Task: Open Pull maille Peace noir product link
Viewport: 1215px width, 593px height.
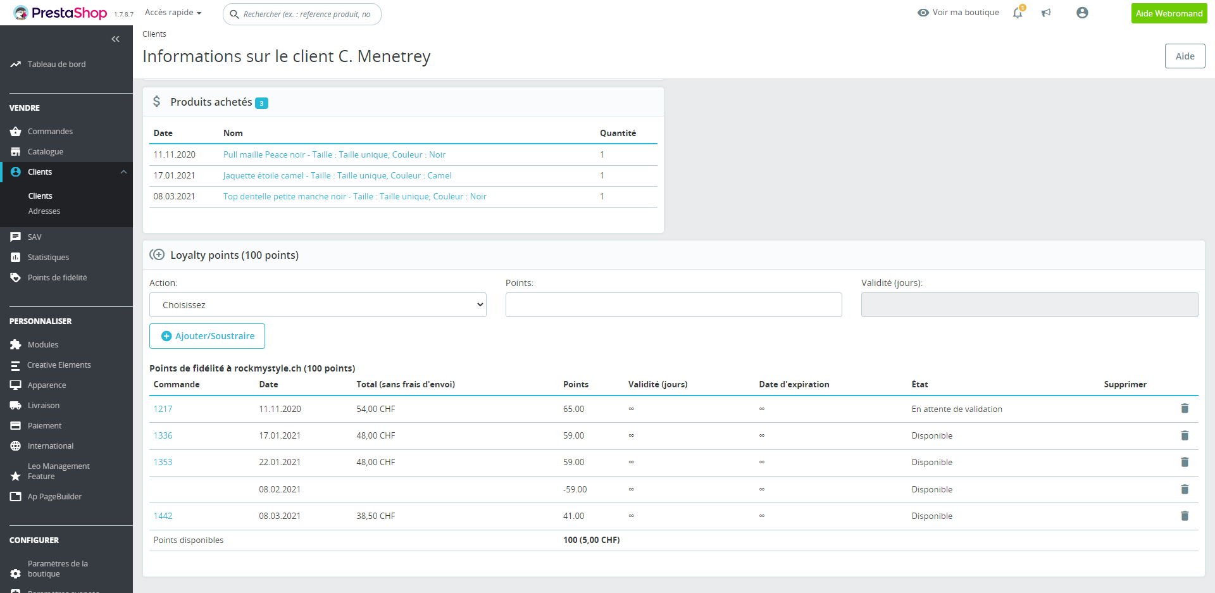Action: (334, 155)
